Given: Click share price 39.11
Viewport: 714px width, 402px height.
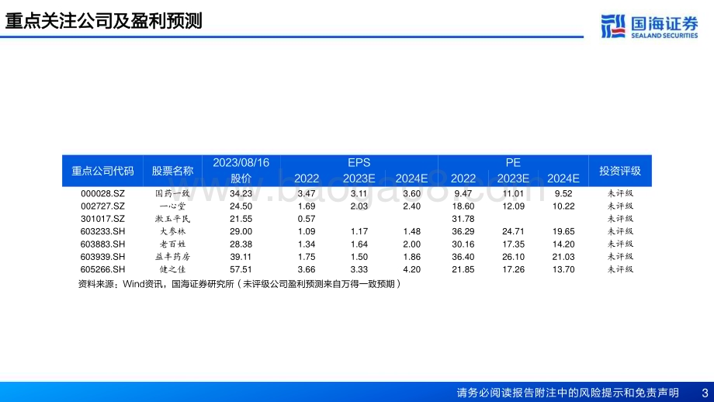Looking at the screenshot, I should point(241,257).
